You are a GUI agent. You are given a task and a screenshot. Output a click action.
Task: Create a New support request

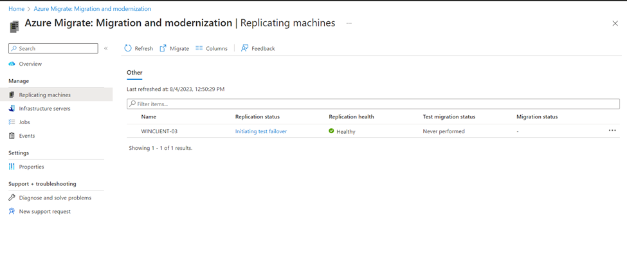pyautogui.click(x=44, y=211)
